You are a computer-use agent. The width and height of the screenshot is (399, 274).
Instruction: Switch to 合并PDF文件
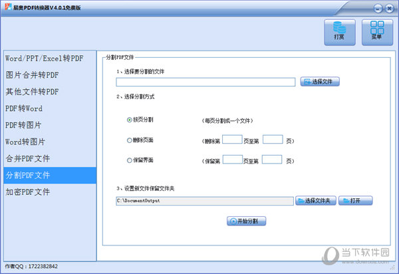coord(50,158)
